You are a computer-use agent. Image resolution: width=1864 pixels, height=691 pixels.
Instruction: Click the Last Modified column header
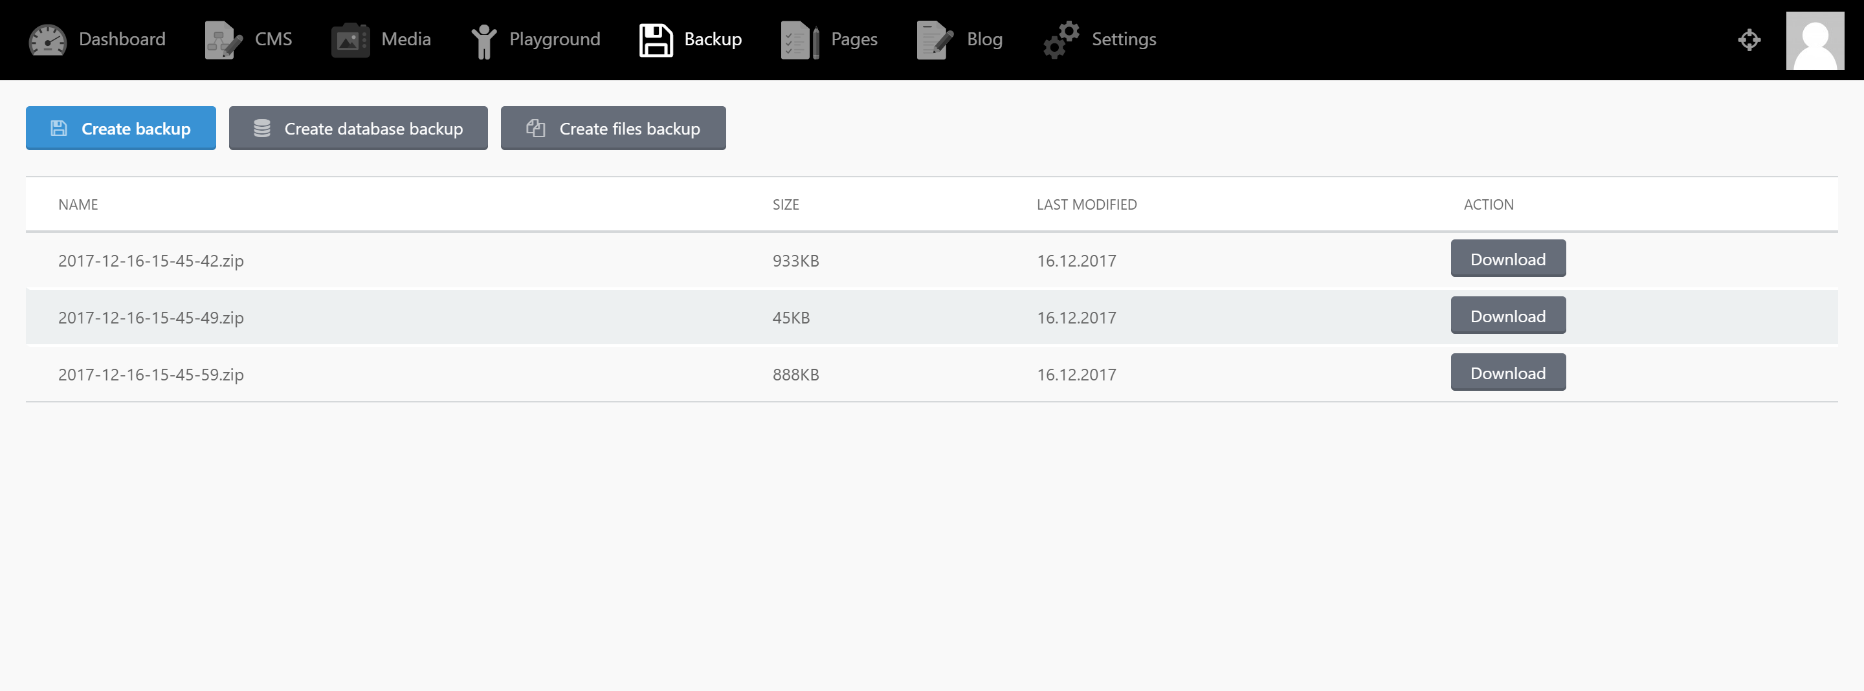click(x=1086, y=204)
